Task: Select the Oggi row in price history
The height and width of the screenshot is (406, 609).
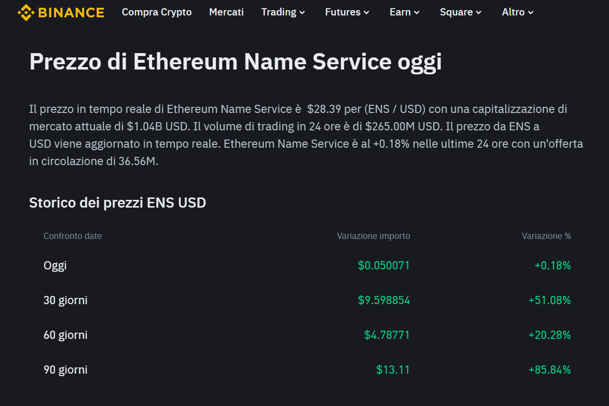Action: 307,266
